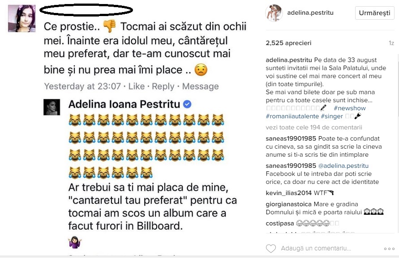
Task: Click Adelina Ioana Pestritu's small avatar
Action: tap(52, 107)
